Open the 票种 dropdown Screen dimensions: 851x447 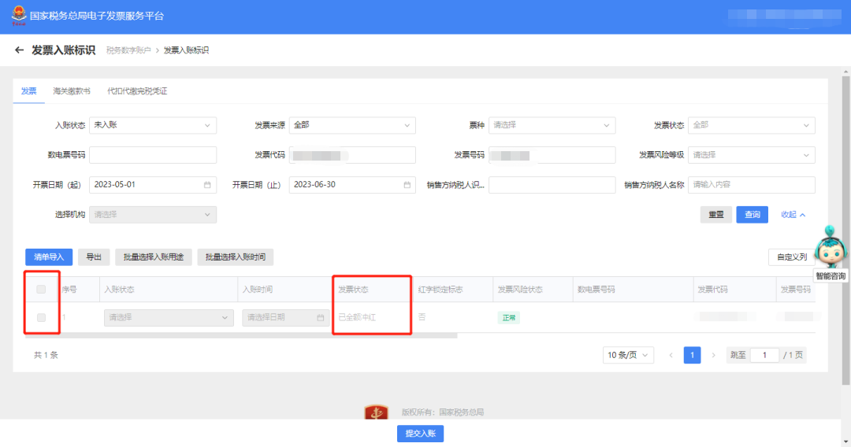coord(552,125)
